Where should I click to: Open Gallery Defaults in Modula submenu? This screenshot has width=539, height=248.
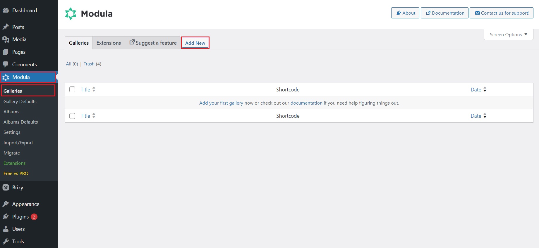[x=20, y=101]
